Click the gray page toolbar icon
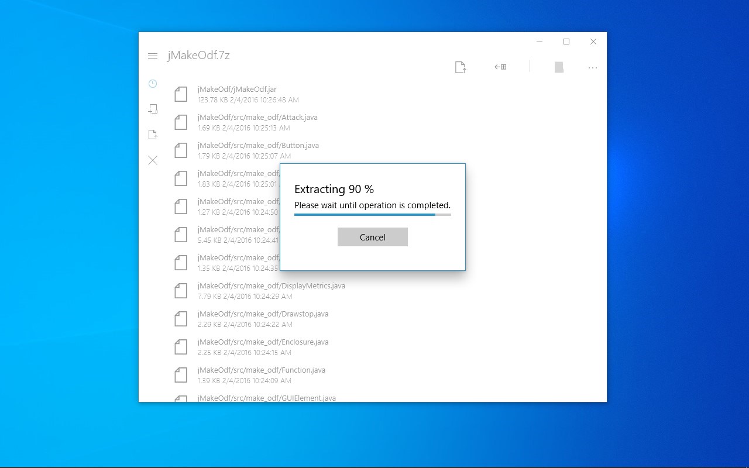Viewport: 749px width, 468px height. pos(559,67)
